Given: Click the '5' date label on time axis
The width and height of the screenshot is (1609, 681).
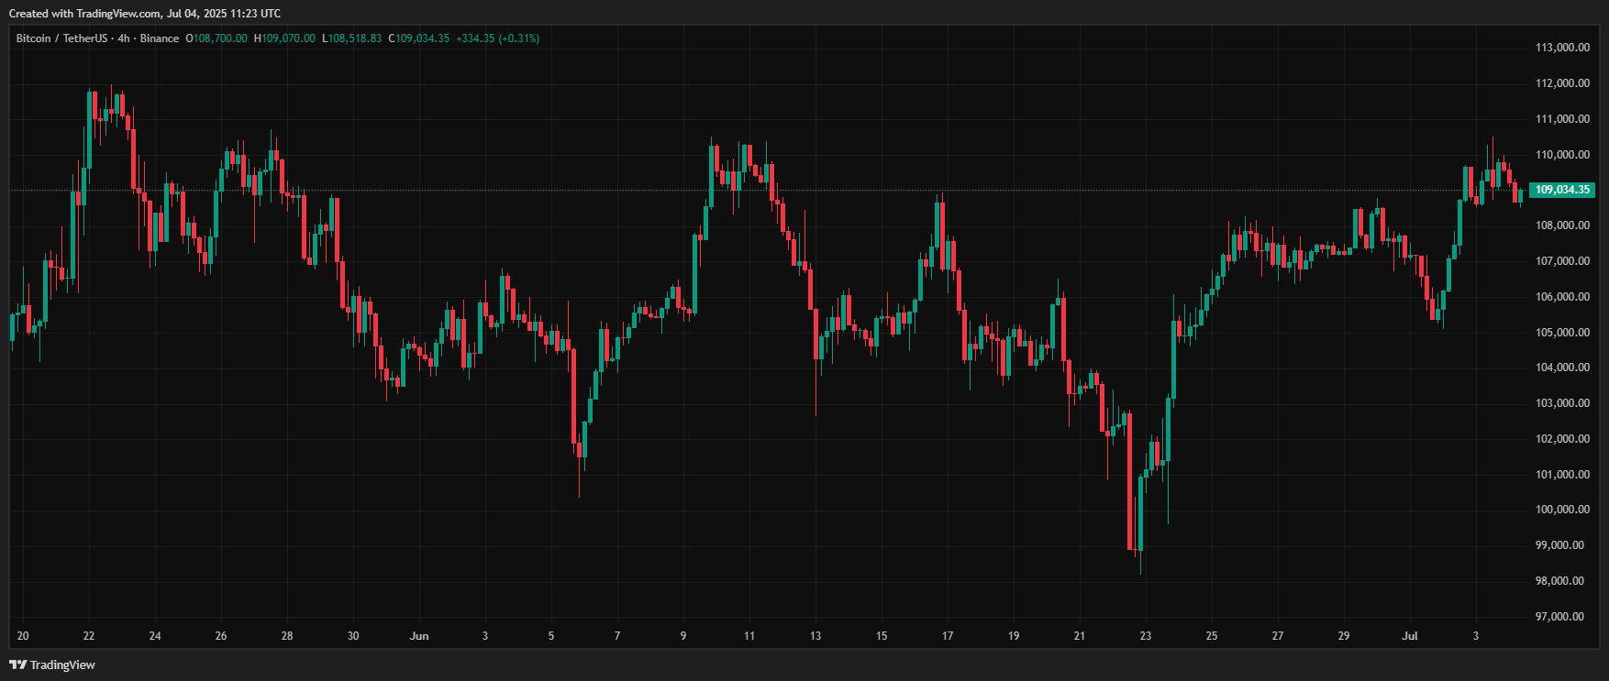Looking at the screenshot, I should click(551, 636).
